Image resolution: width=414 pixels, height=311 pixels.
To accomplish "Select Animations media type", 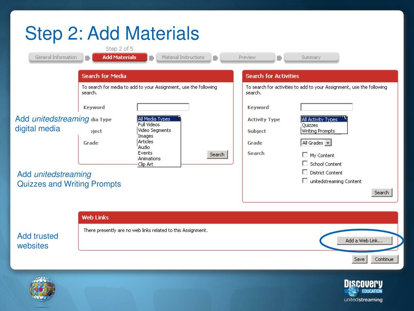I will tap(159, 159).
